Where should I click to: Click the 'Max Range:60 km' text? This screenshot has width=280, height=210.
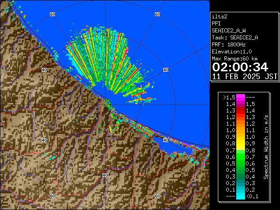pyautogui.click(x=234, y=59)
